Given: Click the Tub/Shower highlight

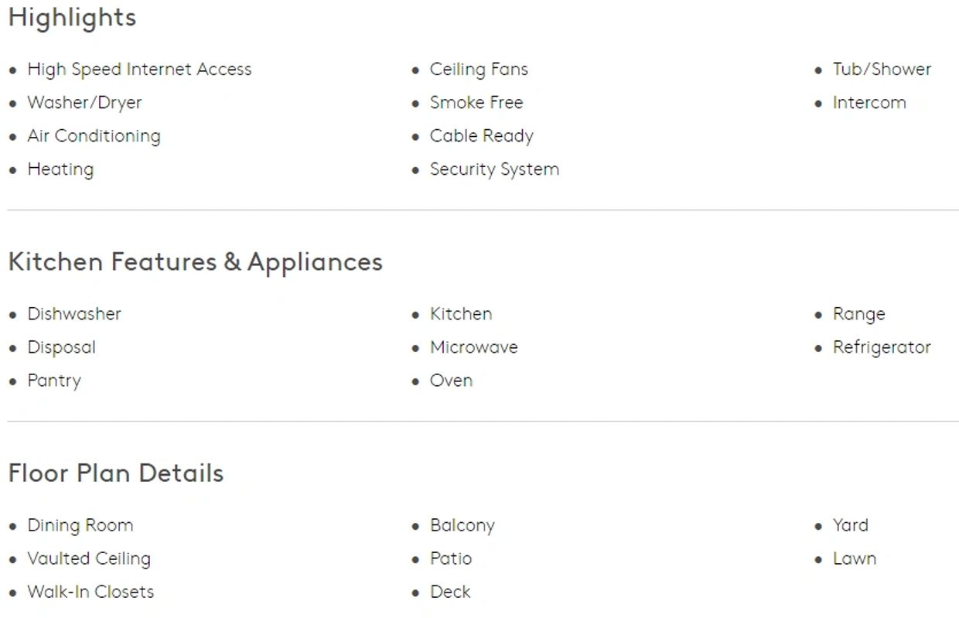Looking at the screenshot, I should pyautogui.click(x=882, y=70).
